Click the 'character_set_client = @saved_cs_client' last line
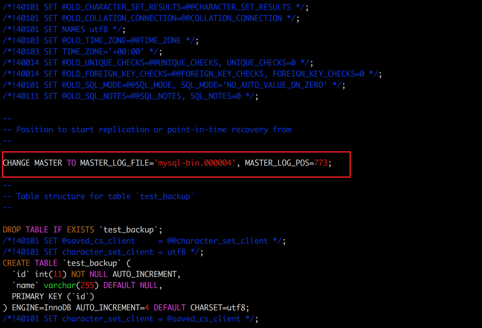The height and width of the screenshot is (328, 482). click(130, 319)
